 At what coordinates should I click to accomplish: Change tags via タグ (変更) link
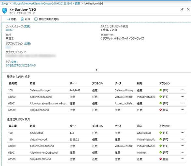(x=14, y=62)
